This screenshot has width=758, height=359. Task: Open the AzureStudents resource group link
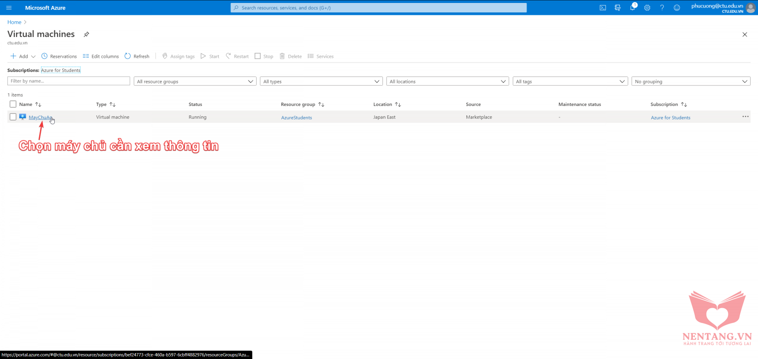(296, 117)
